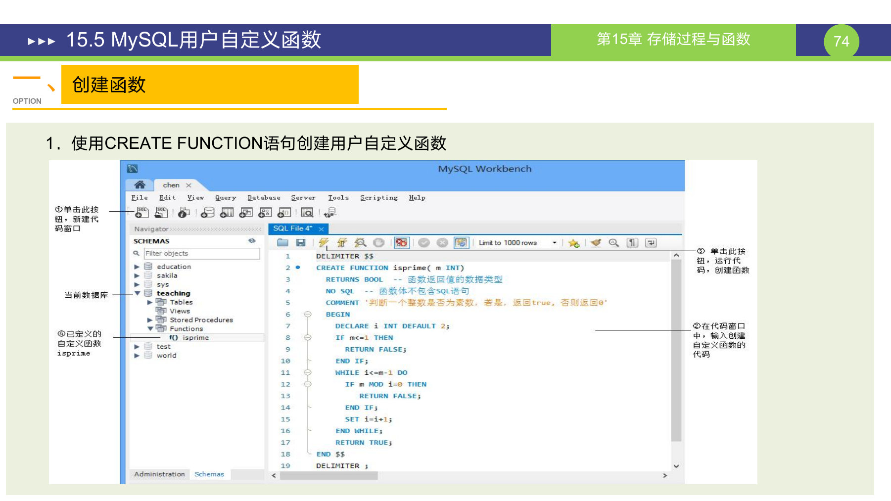Screen dimensions: 891x501
Task: Expand the education schema
Action: click(137, 267)
